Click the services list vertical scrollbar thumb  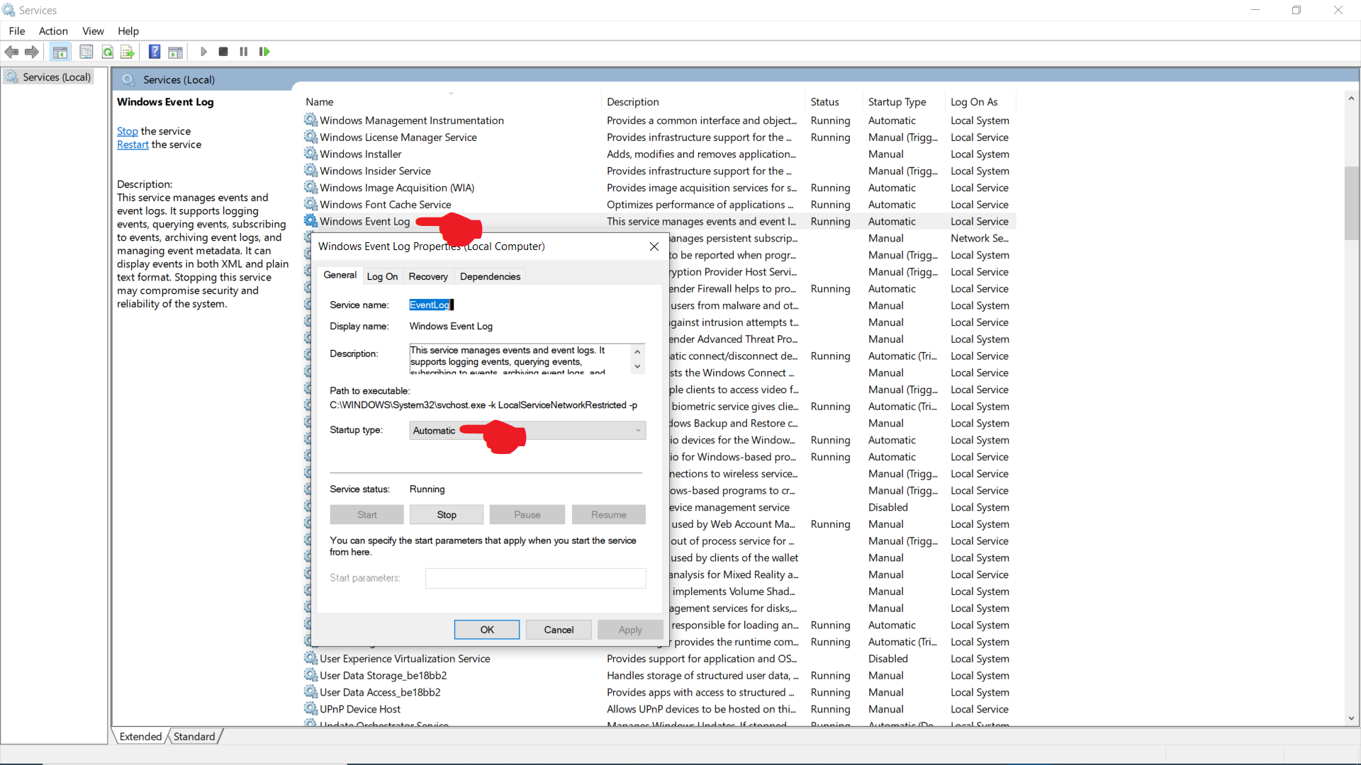pos(1351,203)
